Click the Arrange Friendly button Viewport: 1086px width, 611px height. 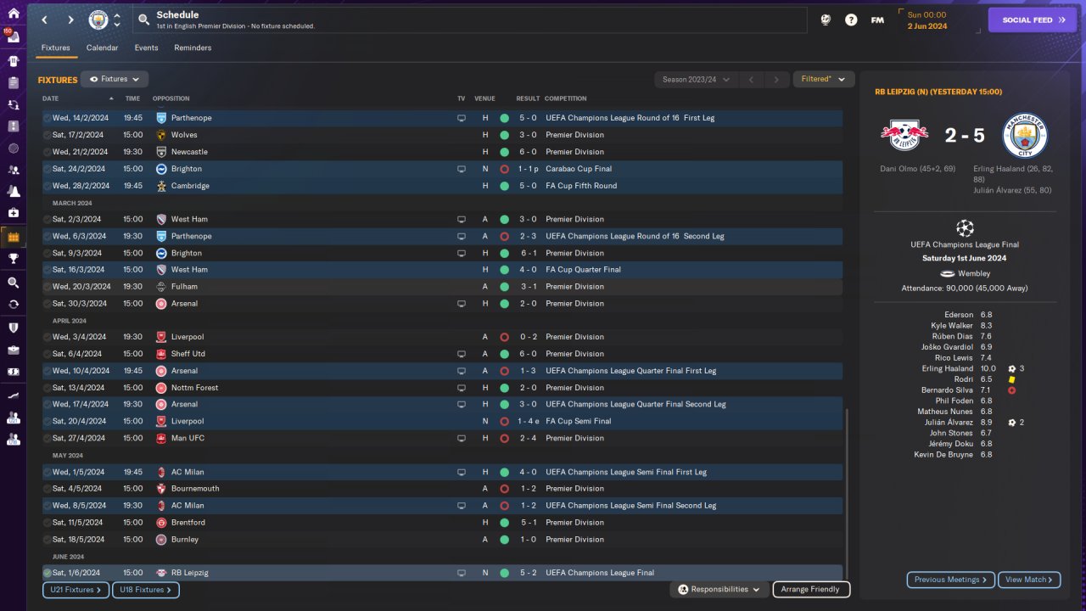811,589
